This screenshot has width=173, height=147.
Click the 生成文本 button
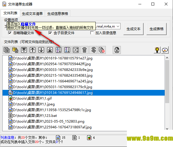[133, 29]
